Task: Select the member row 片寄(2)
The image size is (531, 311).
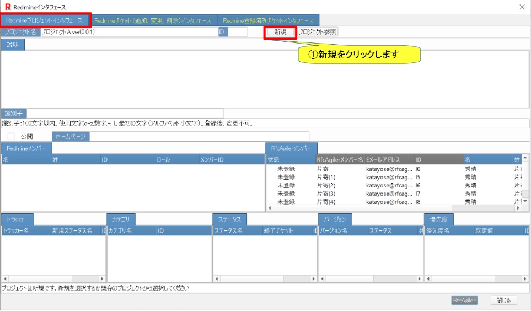Action: pos(394,185)
